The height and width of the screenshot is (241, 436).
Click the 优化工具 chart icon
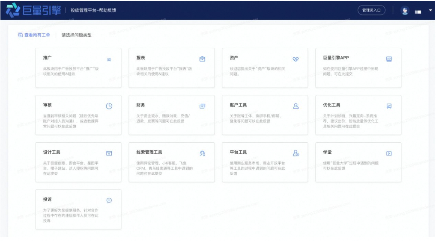point(389,106)
